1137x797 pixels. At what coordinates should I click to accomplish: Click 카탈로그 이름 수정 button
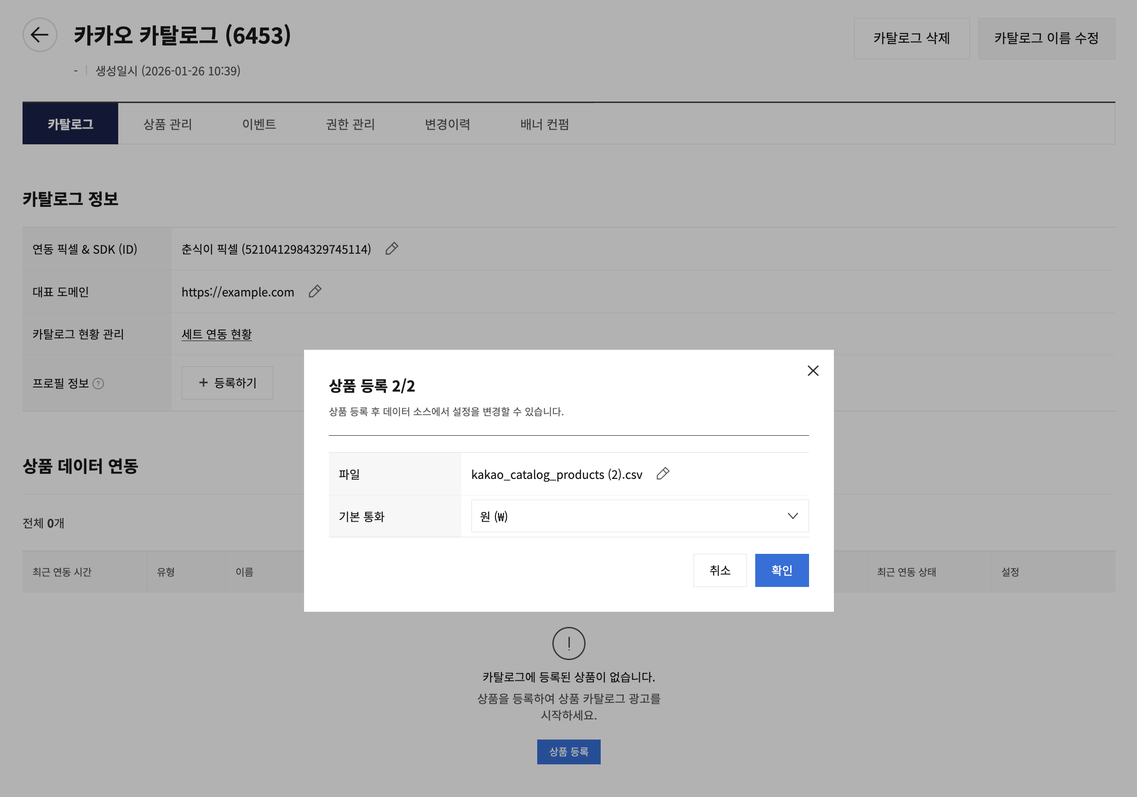coord(1046,39)
